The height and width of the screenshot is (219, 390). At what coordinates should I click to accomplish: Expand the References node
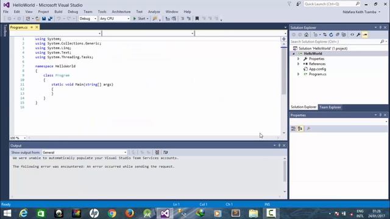(x=298, y=64)
